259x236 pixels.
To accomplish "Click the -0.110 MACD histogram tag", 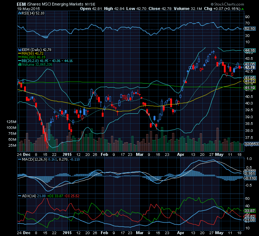I will pyautogui.click(x=250, y=178).
